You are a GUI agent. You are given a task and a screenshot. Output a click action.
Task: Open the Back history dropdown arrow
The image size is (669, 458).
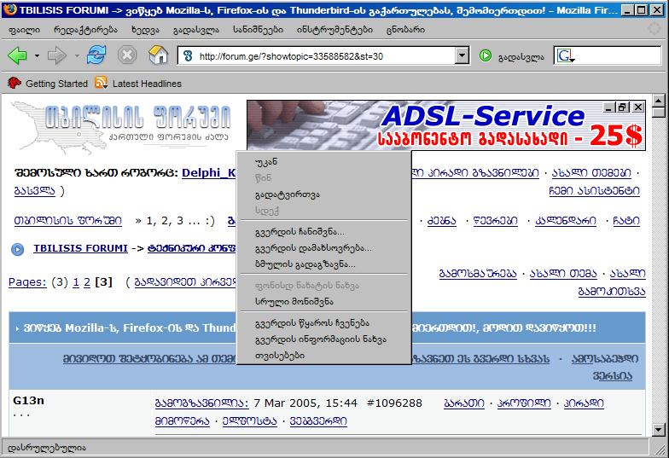tap(38, 56)
